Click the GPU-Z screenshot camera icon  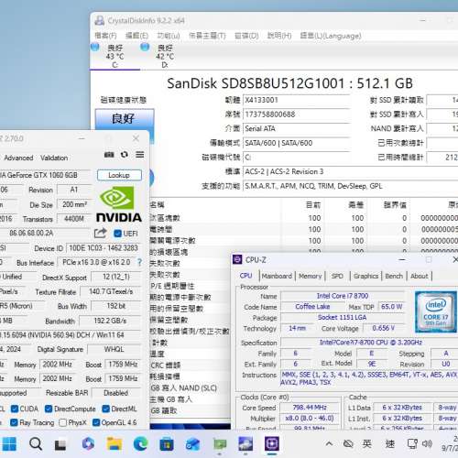click(x=109, y=155)
